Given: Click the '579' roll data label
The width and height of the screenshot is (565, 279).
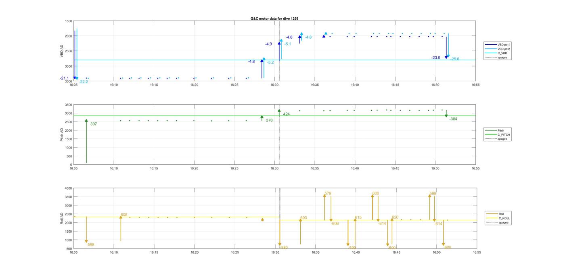Looking at the screenshot, I should coord(328,193).
